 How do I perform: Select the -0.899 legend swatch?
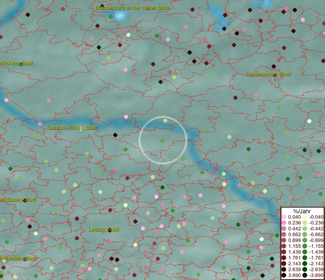[305, 240]
